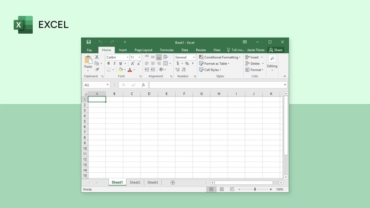Open the Calibri font name dropdown
Screen dimensions: 370x208
click(128, 57)
